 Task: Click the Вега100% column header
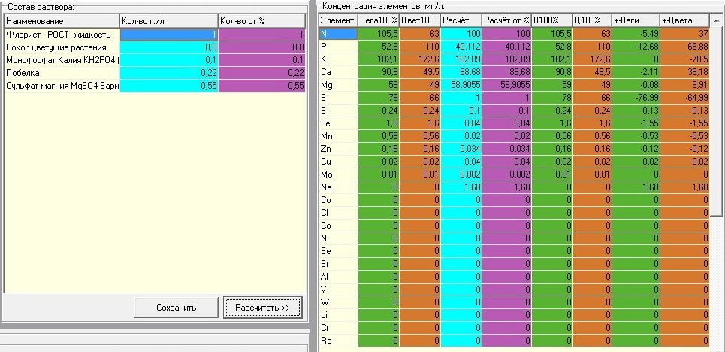(379, 20)
